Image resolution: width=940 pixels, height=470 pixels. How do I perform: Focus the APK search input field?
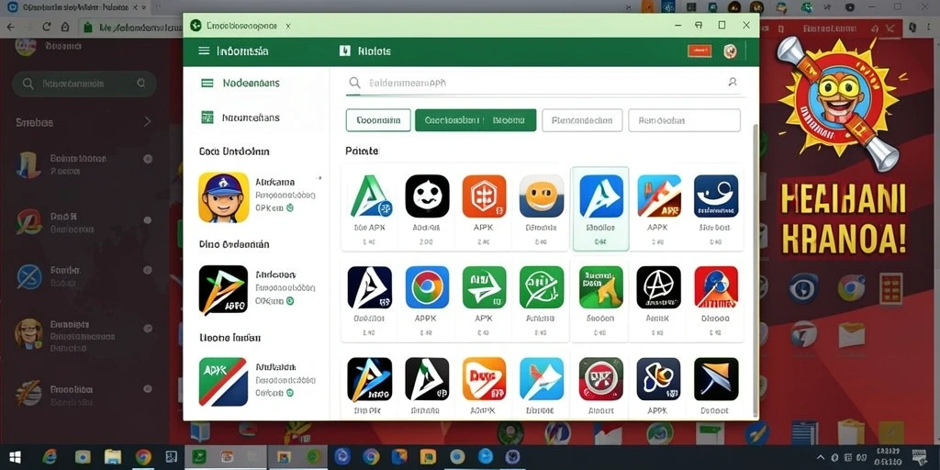click(x=545, y=83)
